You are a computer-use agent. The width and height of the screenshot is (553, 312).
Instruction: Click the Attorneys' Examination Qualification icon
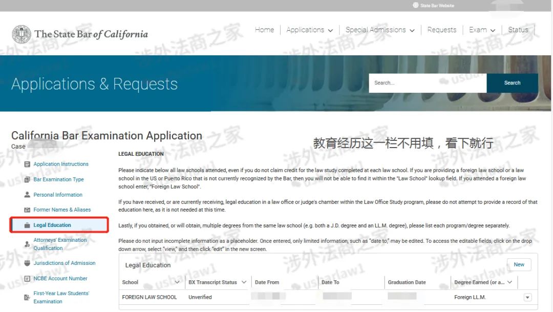[27, 244]
